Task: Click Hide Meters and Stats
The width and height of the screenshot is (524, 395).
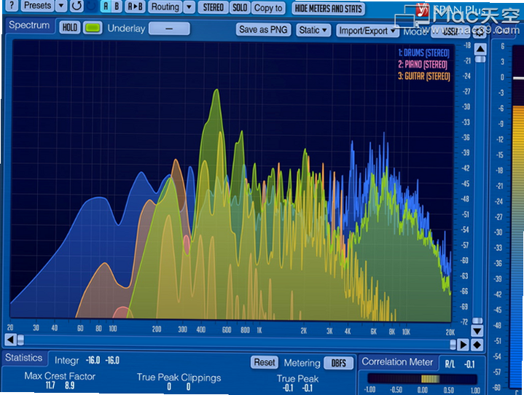Action: (328, 9)
